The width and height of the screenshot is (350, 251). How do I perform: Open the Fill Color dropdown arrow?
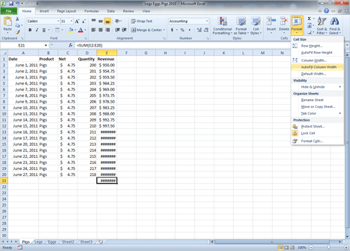pos(75,30)
